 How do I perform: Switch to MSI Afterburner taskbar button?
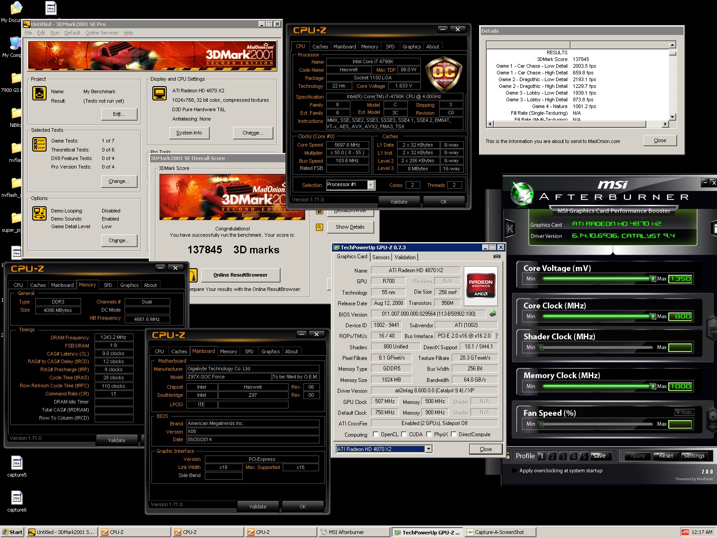pos(354,532)
